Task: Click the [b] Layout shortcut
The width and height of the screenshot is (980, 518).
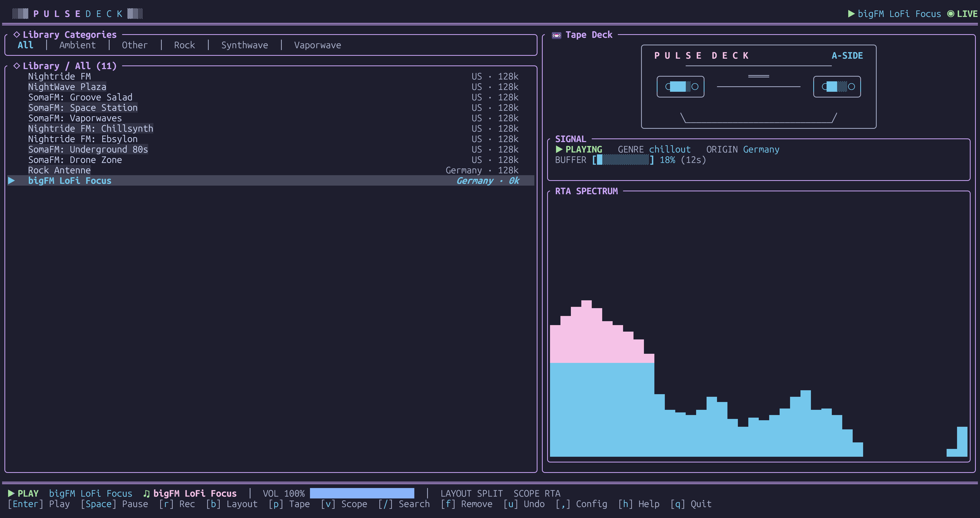Action: (232, 504)
